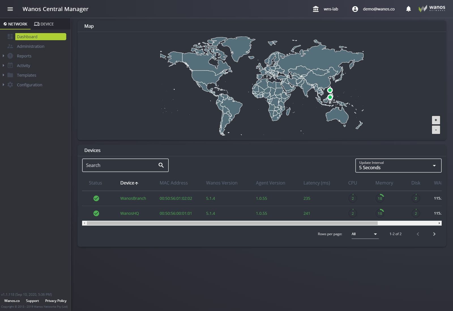Click the scrollbar right arrow

pyautogui.click(x=439, y=223)
